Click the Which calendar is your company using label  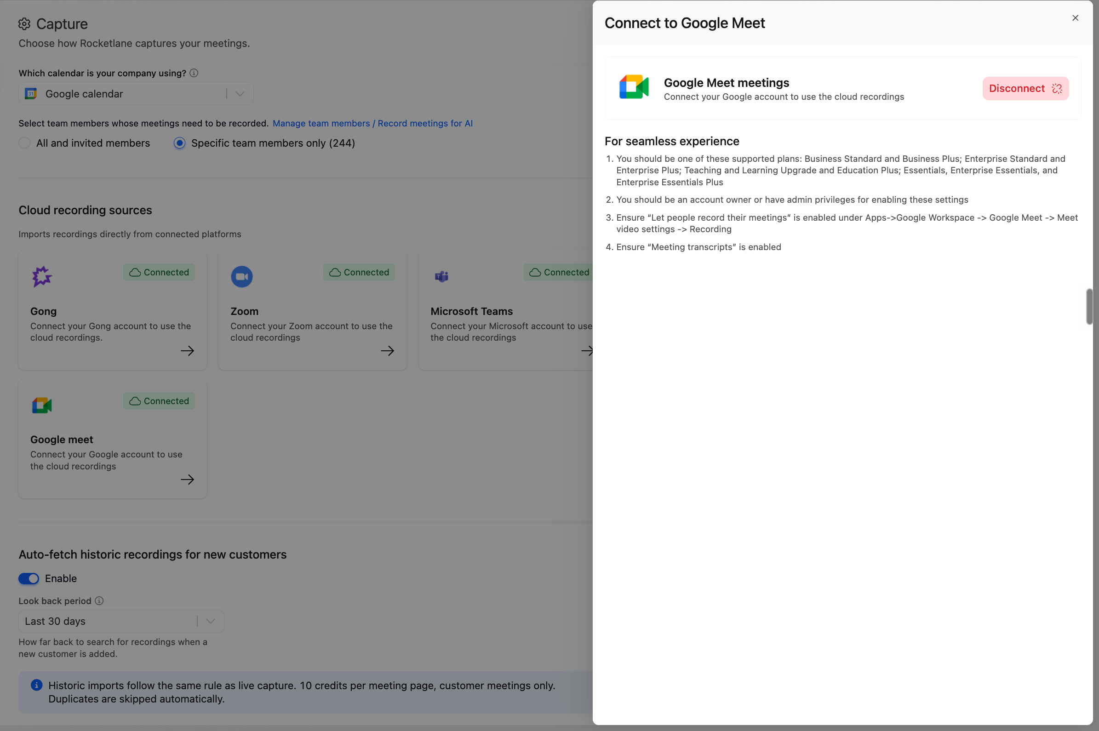pyautogui.click(x=102, y=73)
